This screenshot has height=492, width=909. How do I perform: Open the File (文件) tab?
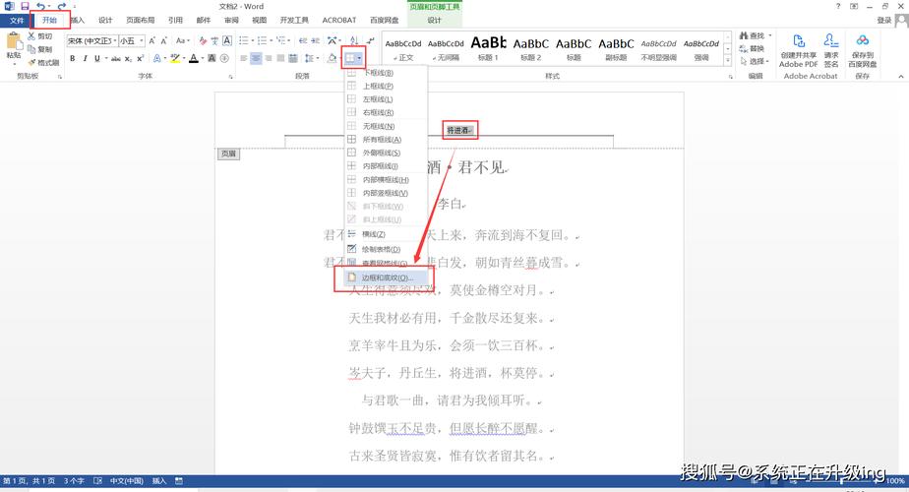point(16,21)
